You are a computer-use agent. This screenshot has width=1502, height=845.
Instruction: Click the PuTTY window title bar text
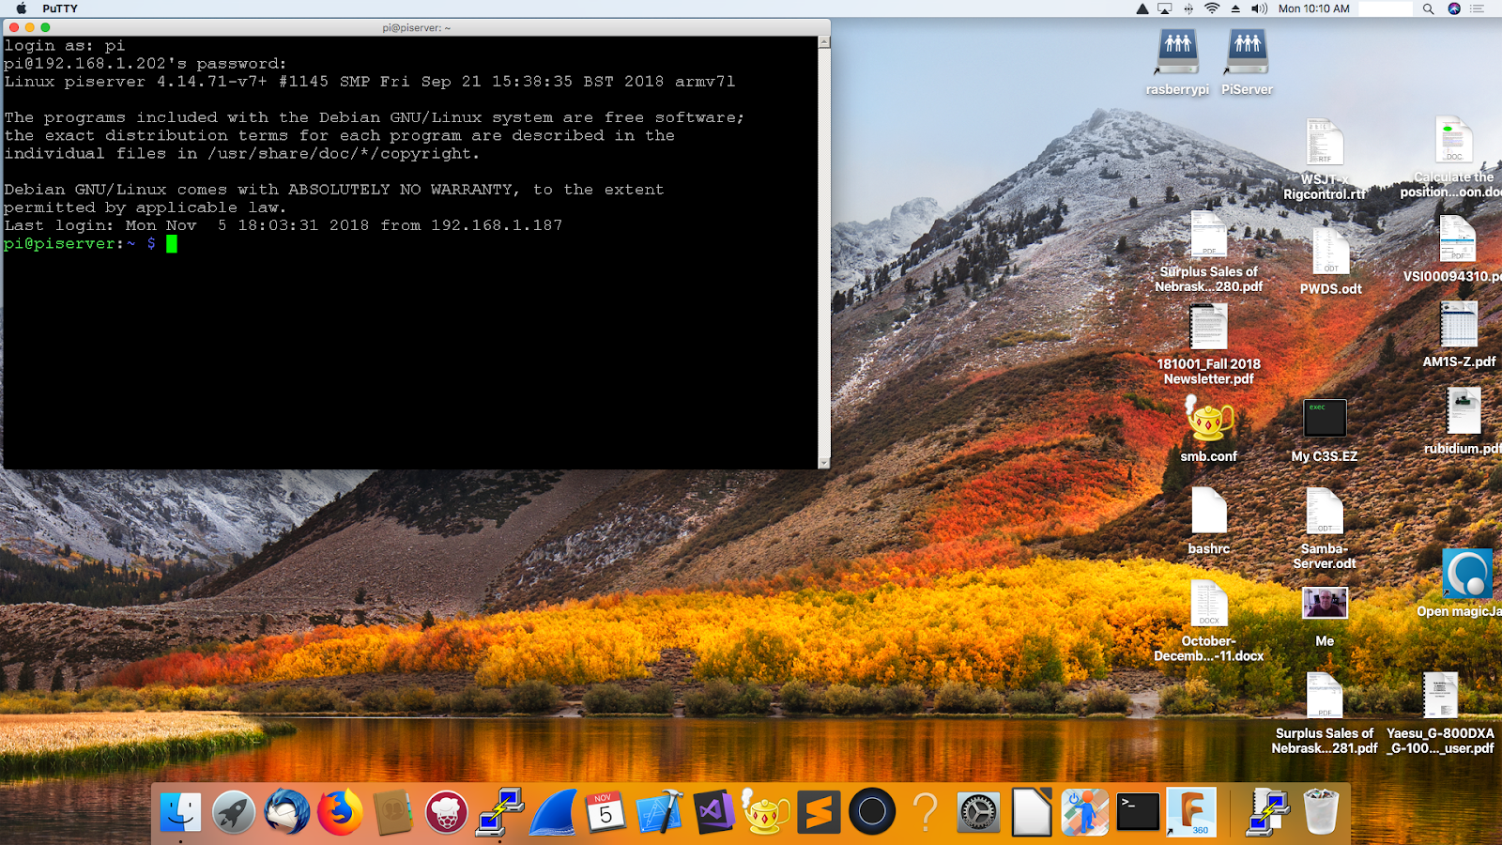point(416,27)
